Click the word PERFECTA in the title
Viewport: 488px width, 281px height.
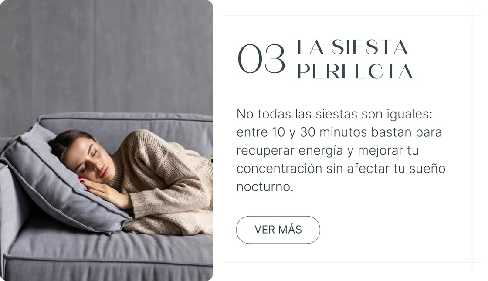coord(355,71)
